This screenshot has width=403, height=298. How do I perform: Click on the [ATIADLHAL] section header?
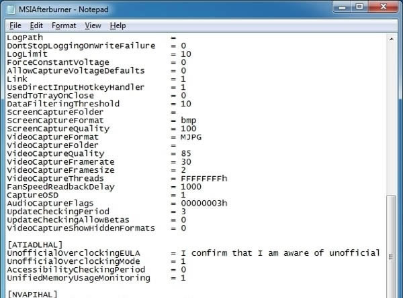click(35, 244)
